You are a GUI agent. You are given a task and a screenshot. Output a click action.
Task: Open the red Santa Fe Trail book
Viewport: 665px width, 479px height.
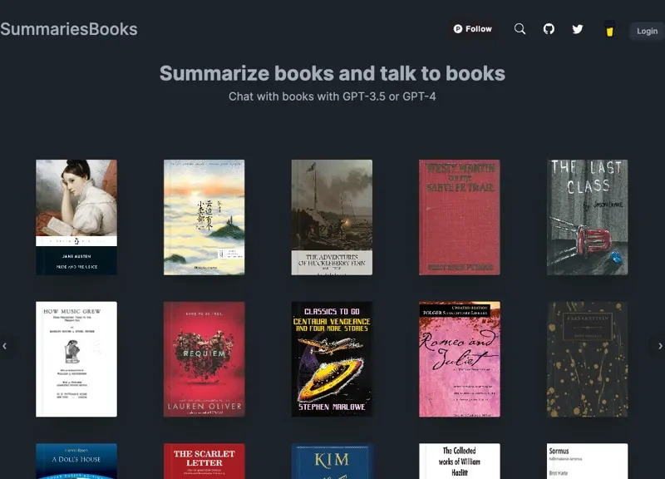[x=460, y=217]
